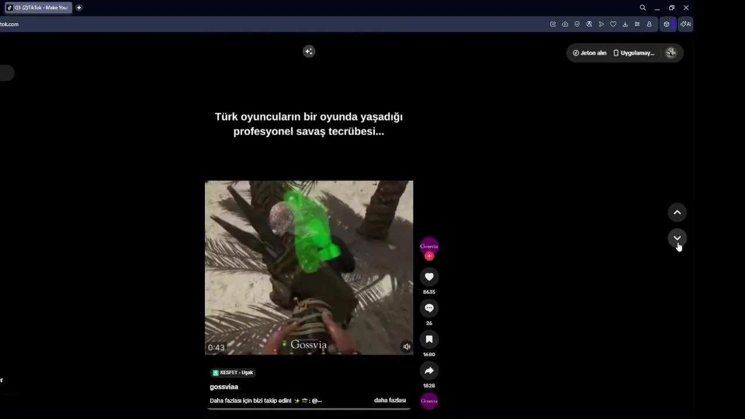Open the gossviaa username link
The width and height of the screenshot is (745, 419).
[x=223, y=386]
